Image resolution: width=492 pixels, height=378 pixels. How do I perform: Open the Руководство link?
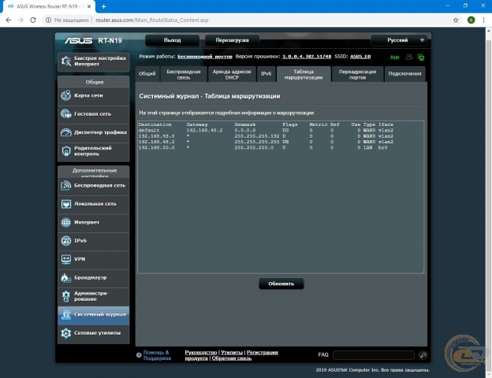point(201,352)
